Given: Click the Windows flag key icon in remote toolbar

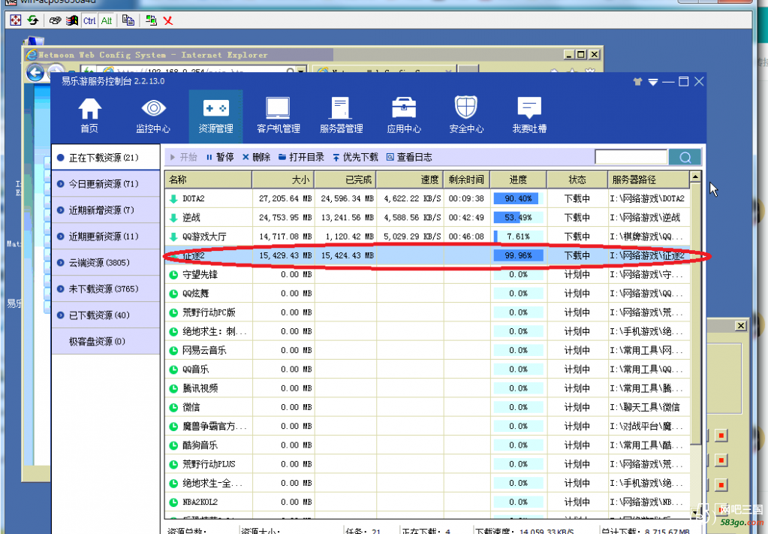Looking at the screenshot, I should point(72,20).
